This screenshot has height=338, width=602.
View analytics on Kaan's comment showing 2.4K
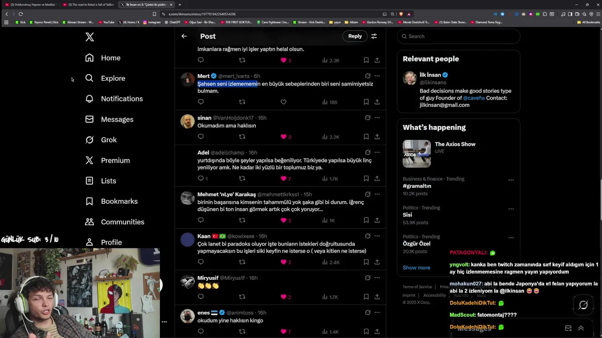click(330, 262)
